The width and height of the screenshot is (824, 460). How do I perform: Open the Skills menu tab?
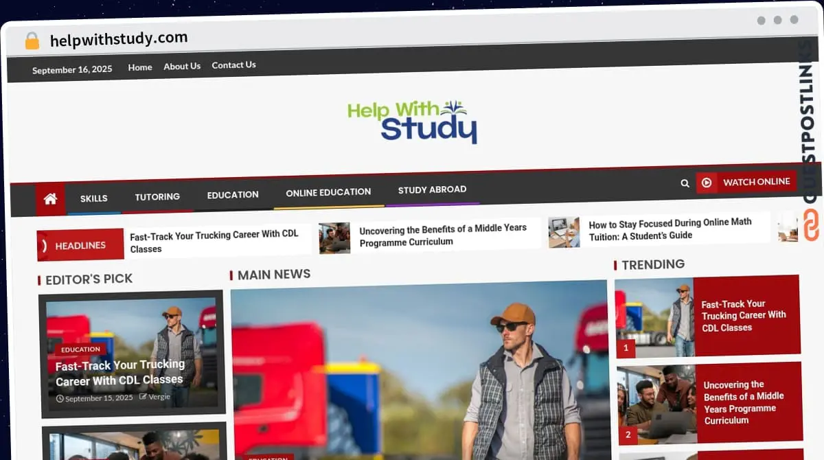pyautogui.click(x=93, y=198)
